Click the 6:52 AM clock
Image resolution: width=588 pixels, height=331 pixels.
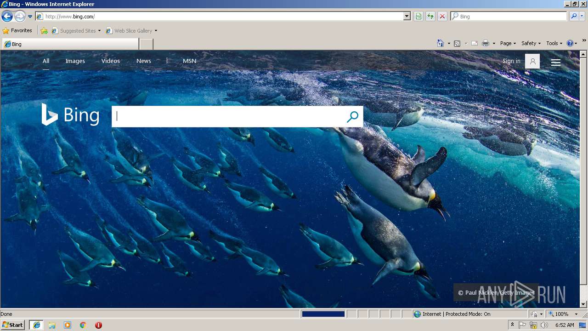(565, 325)
